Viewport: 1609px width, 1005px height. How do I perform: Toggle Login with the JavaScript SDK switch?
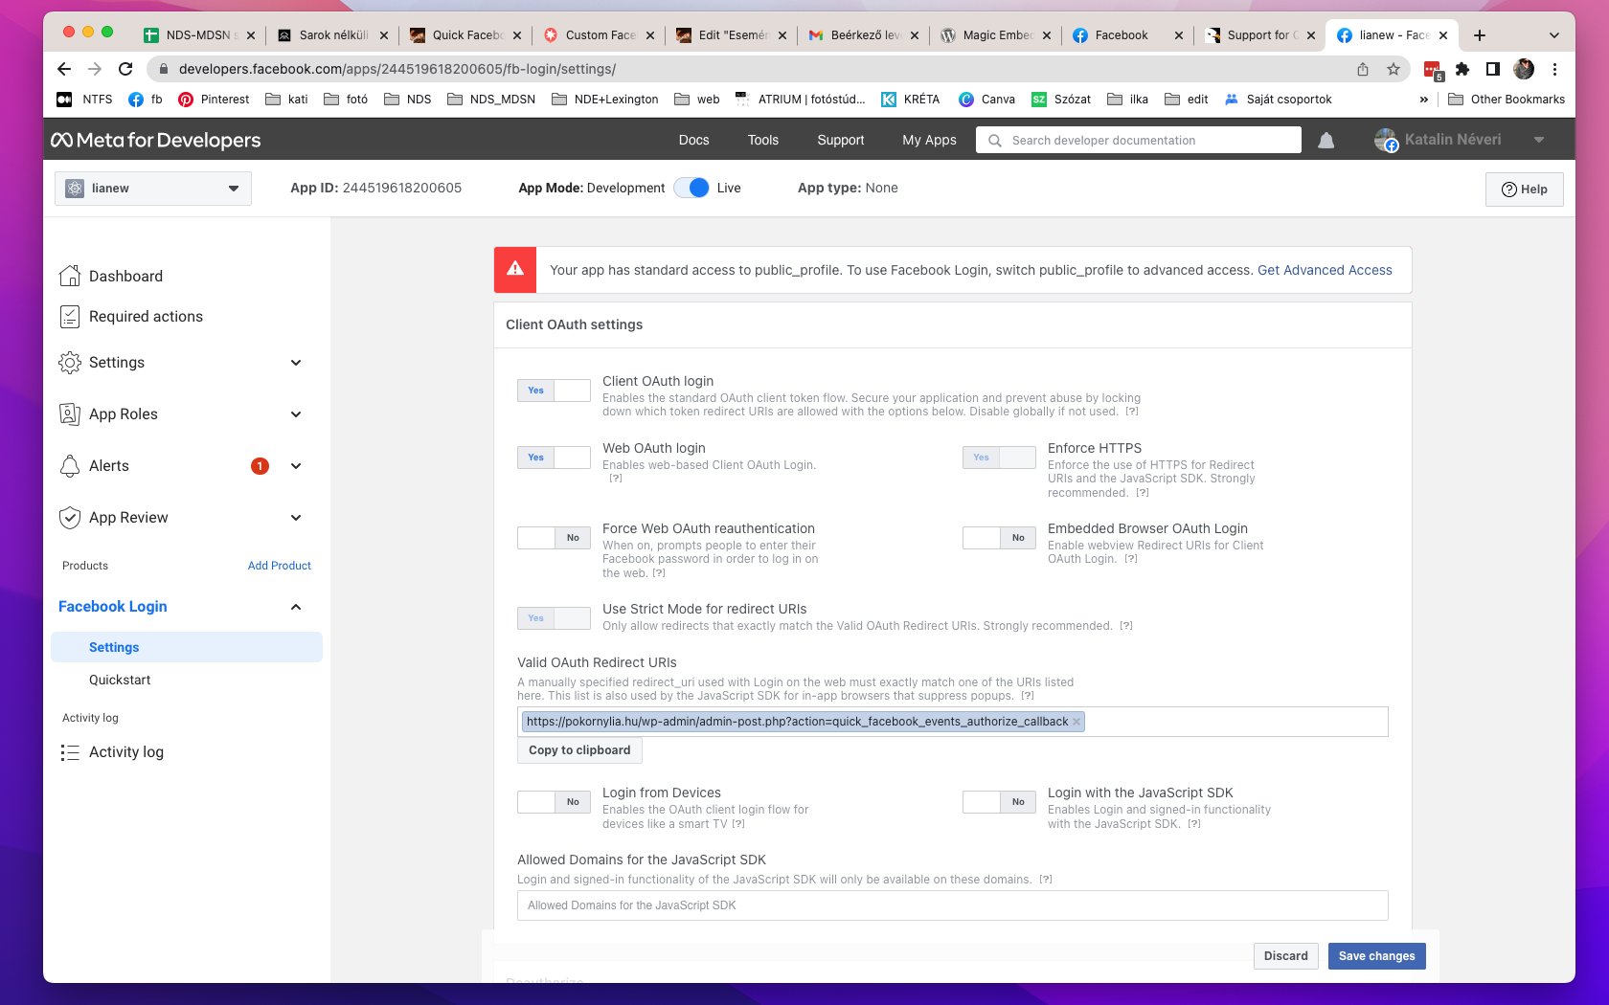(999, 802)
